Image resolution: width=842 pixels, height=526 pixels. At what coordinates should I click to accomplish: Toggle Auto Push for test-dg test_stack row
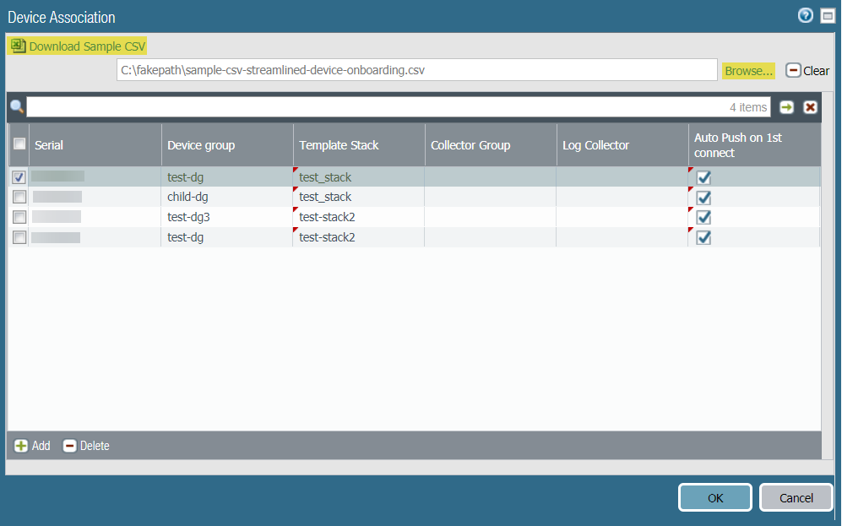(703, 177)
